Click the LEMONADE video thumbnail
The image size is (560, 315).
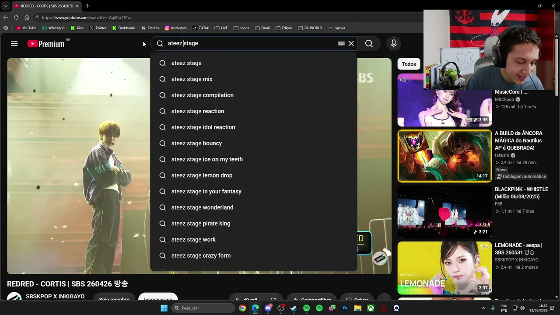point(444,268)
